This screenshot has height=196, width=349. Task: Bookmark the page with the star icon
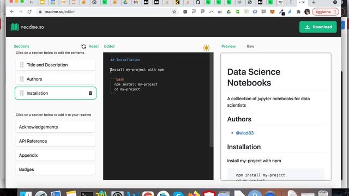point(174,11)
